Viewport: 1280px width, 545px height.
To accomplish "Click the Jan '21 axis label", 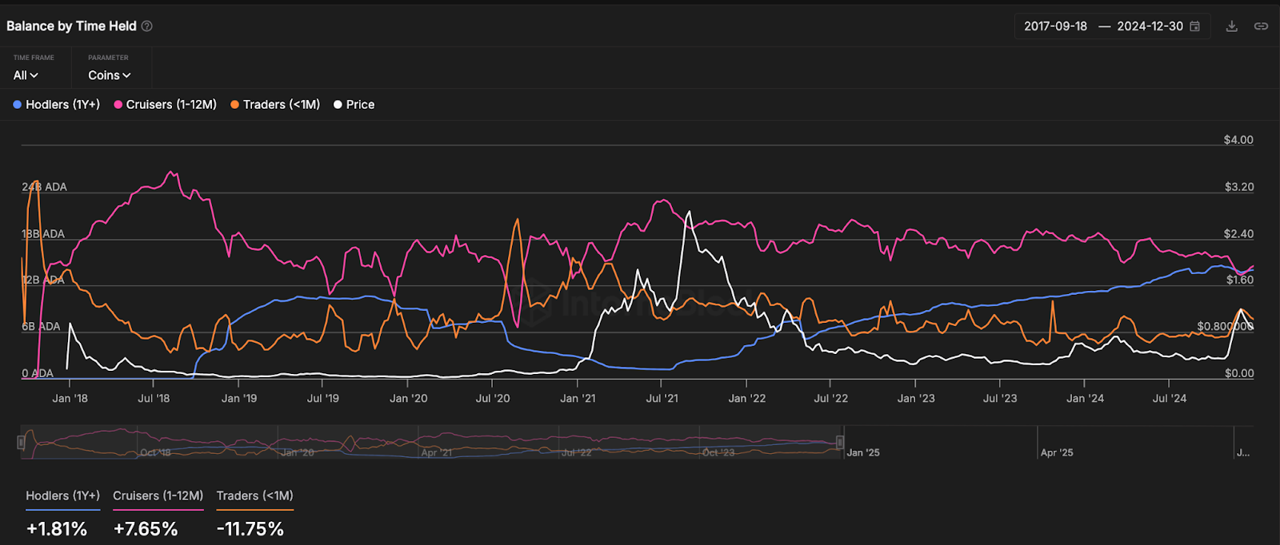I will [578, 398].
